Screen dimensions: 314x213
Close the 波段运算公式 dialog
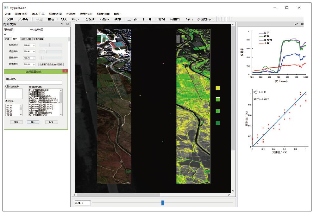[x=65, y=71]
